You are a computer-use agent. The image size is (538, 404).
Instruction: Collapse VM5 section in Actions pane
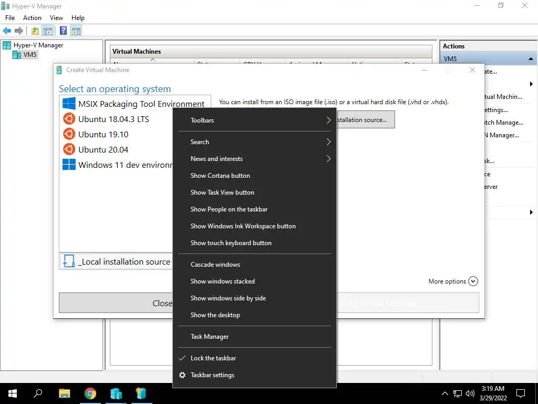click(x=531, y=59)
